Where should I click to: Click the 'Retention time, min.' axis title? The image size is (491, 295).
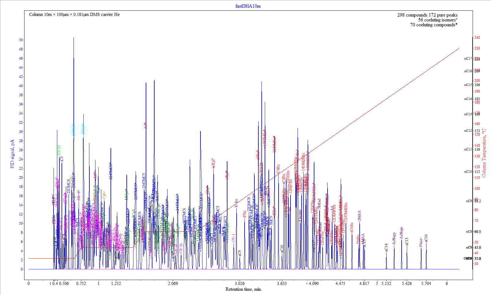pos(244,289)
